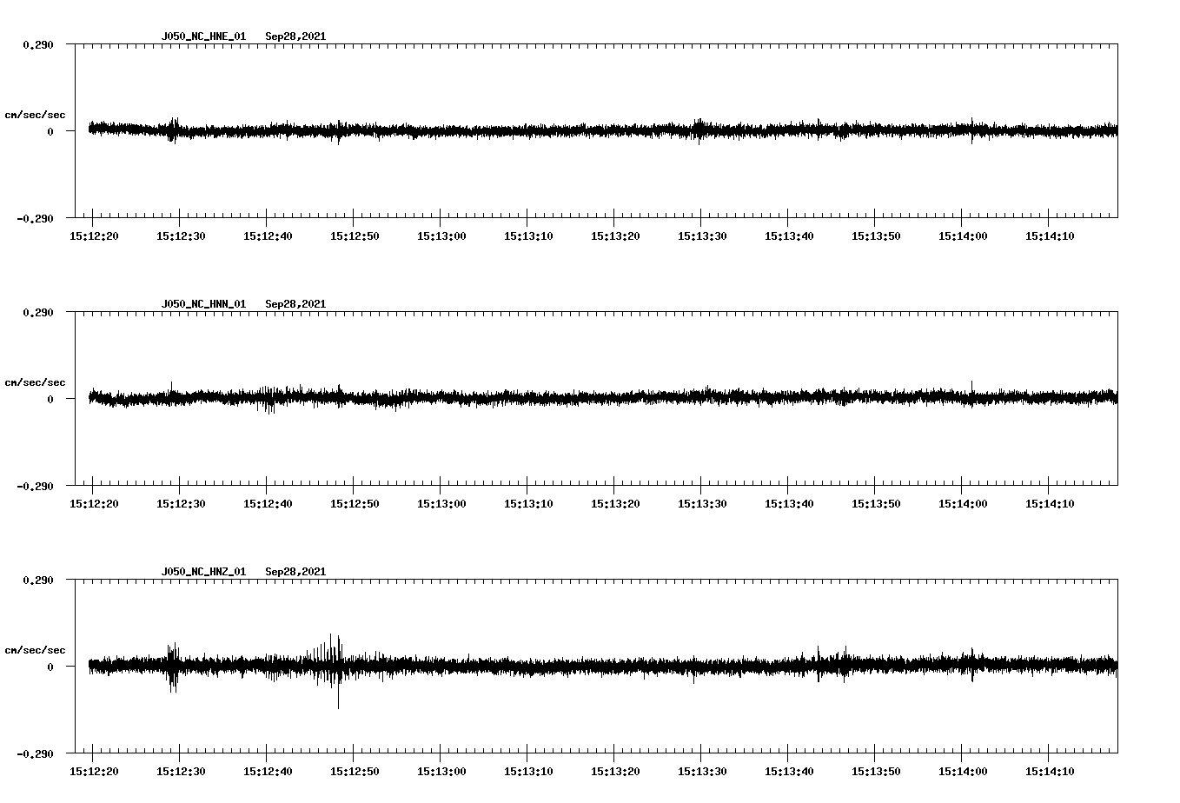Select the 15:13:30 time label on HNE axis
The width and height of the screenshot is (1180, 803).
(x=702, y=236)
